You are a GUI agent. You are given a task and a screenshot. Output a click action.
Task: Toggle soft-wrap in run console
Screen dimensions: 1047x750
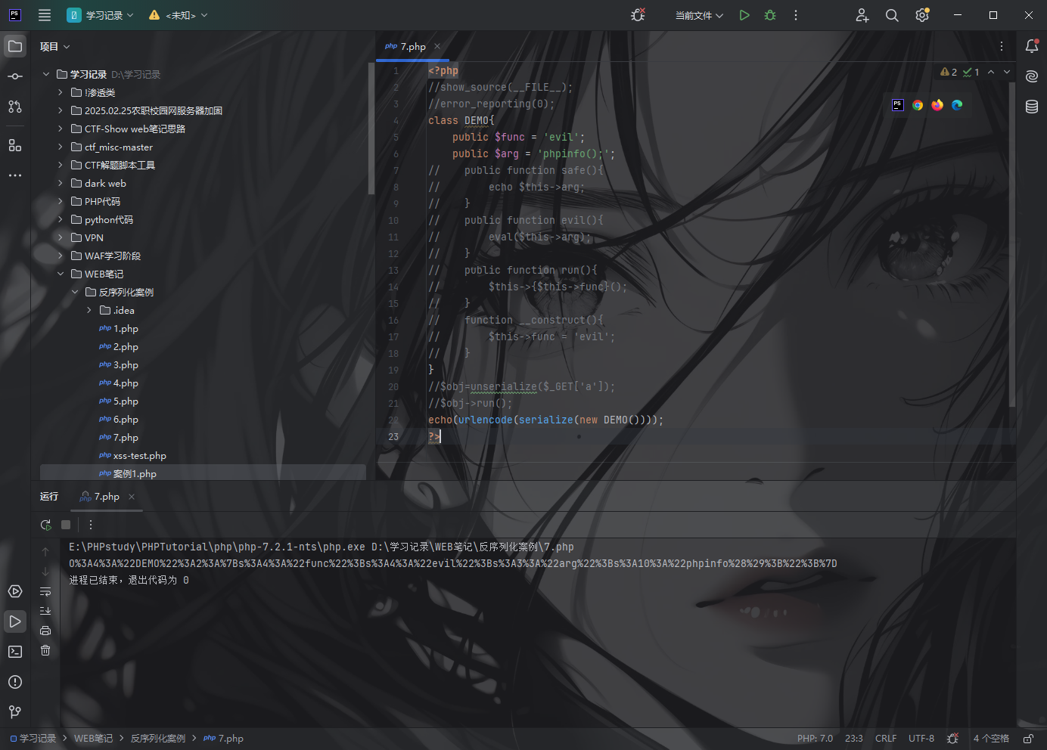45,591
